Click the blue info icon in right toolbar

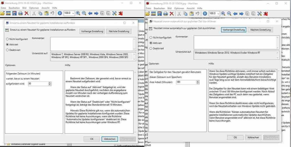click(205, 13)
